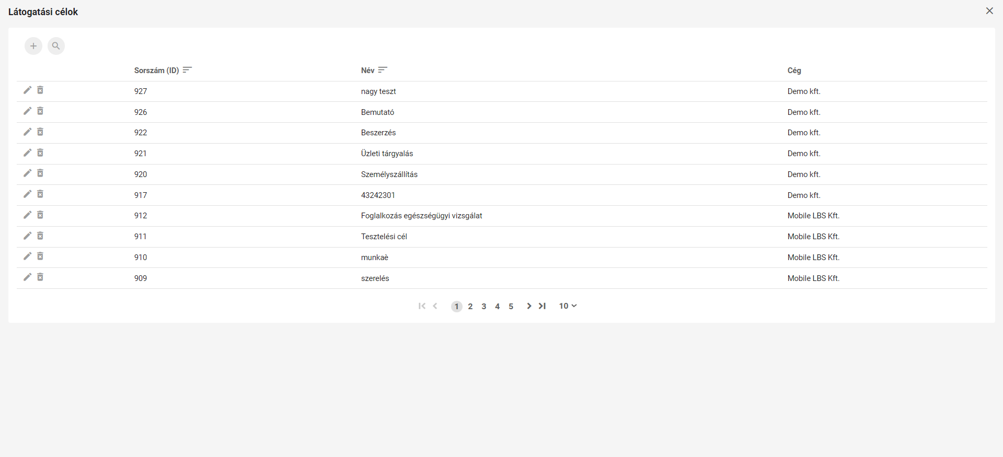Delete the 'szerelés' row
This screenshot has width=1003, height=457.
coord(40,277)
